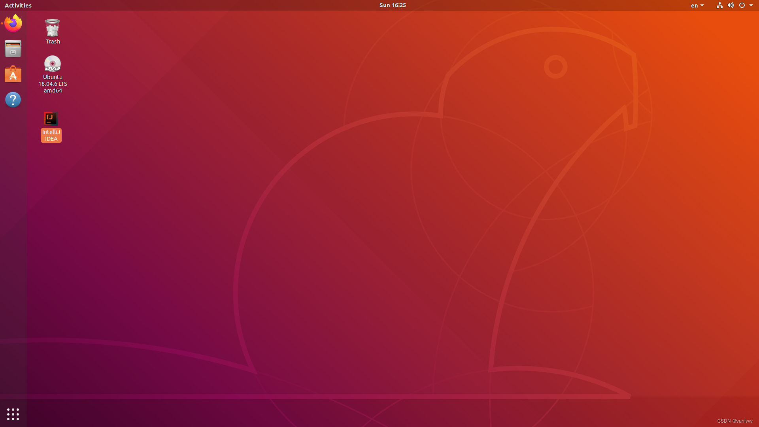The image size is (759, 427).
Task: Click the network status icon
Action: [x=719, y=5]
